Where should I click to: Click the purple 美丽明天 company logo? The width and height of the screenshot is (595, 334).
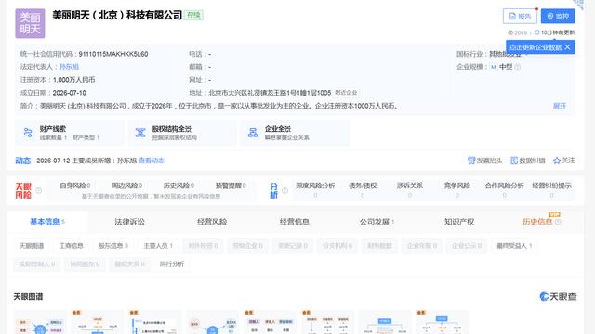tap(30, 23)
